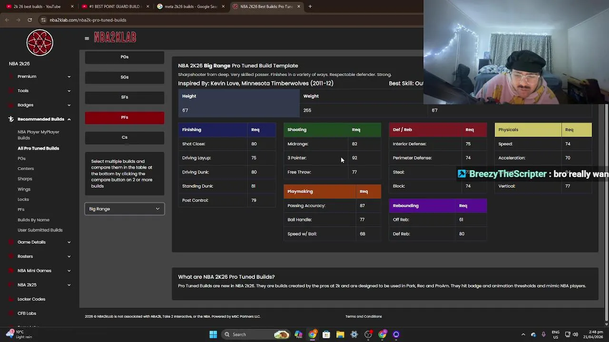Open Google Chrome from the taskbar
Viewport: 609px width, 342px height.
click(x=313, y=334)
